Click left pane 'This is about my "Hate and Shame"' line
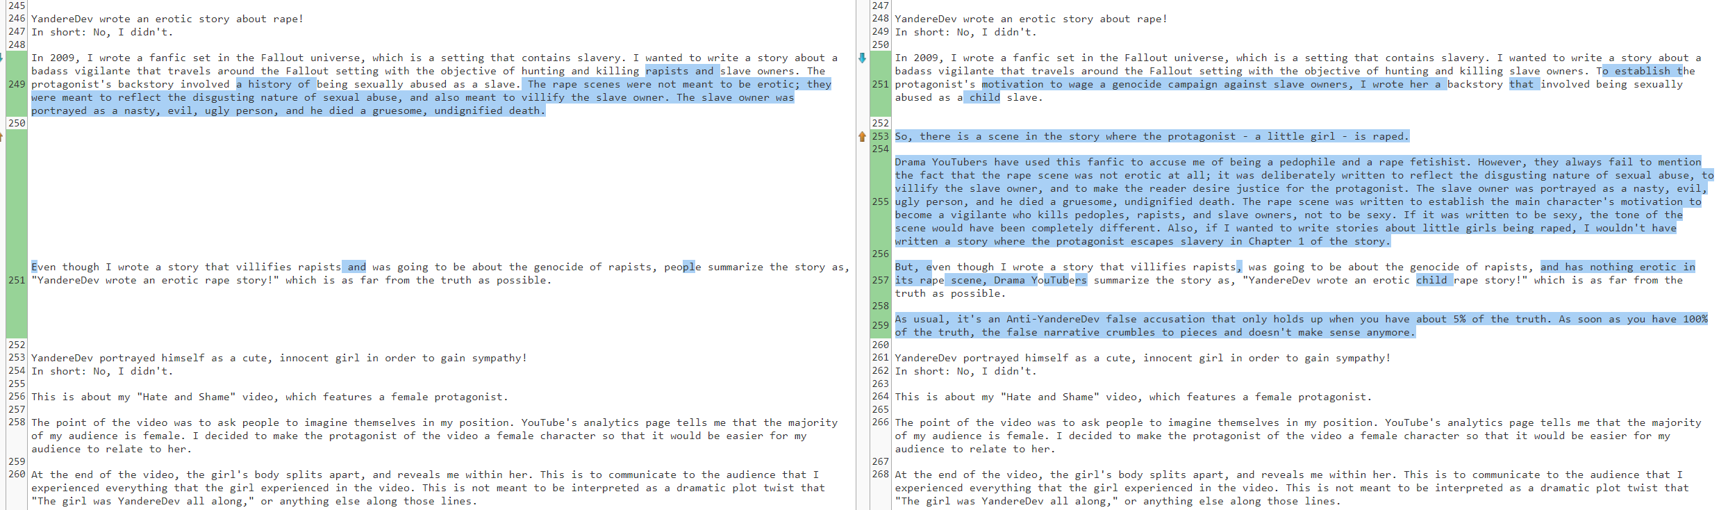 pos(269,397)
